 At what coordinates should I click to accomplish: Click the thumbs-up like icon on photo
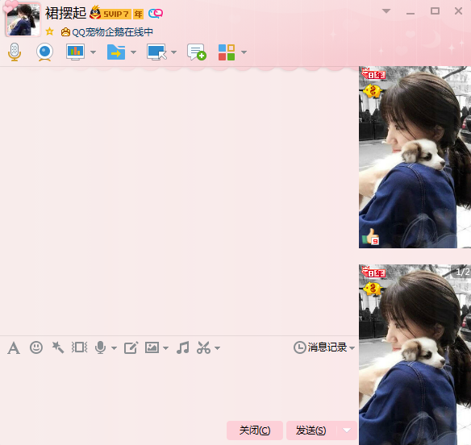click(371, 237)
